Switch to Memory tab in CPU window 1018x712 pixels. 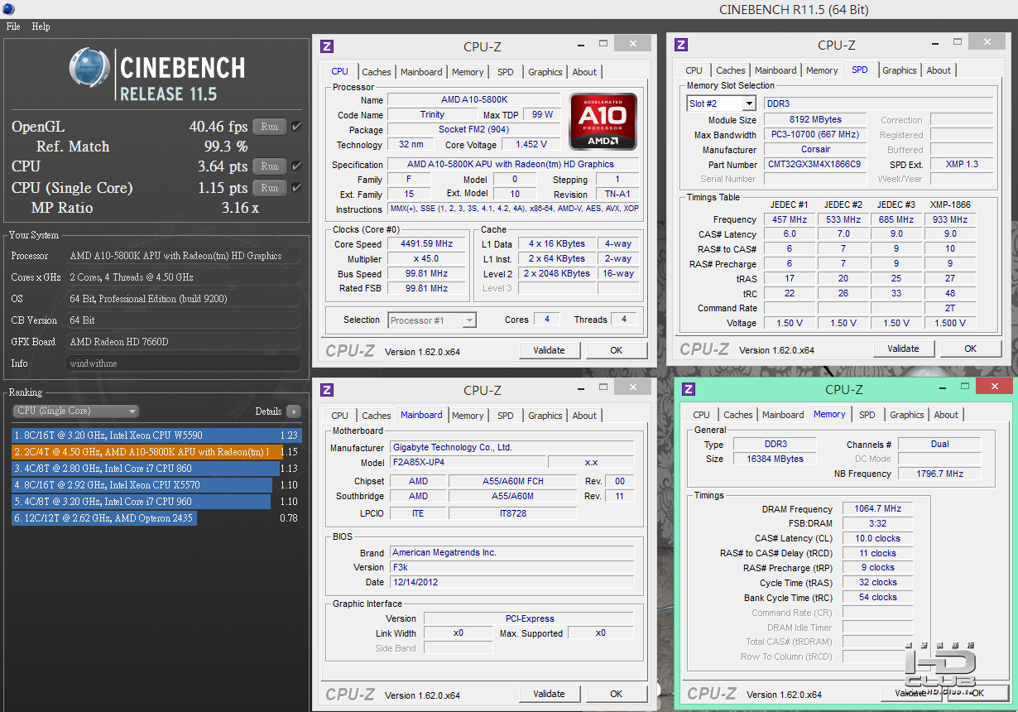coord(468,72)
